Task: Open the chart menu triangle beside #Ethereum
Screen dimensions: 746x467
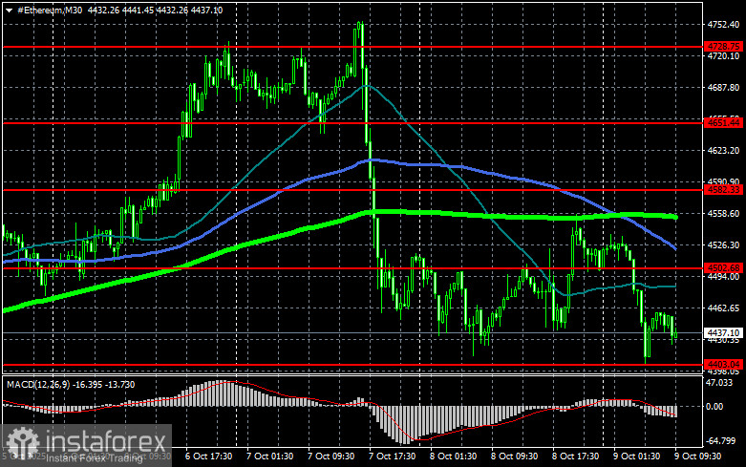Action: (9, 11)
